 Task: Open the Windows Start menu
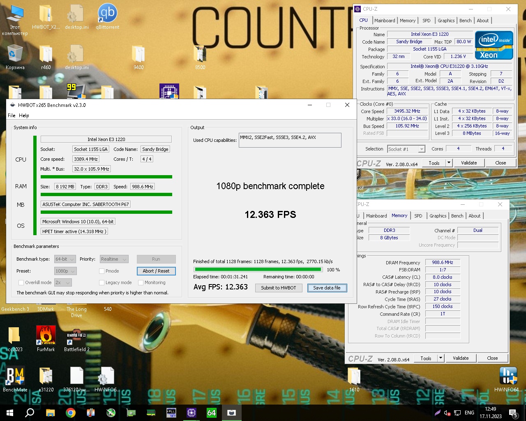coord(9,413)
